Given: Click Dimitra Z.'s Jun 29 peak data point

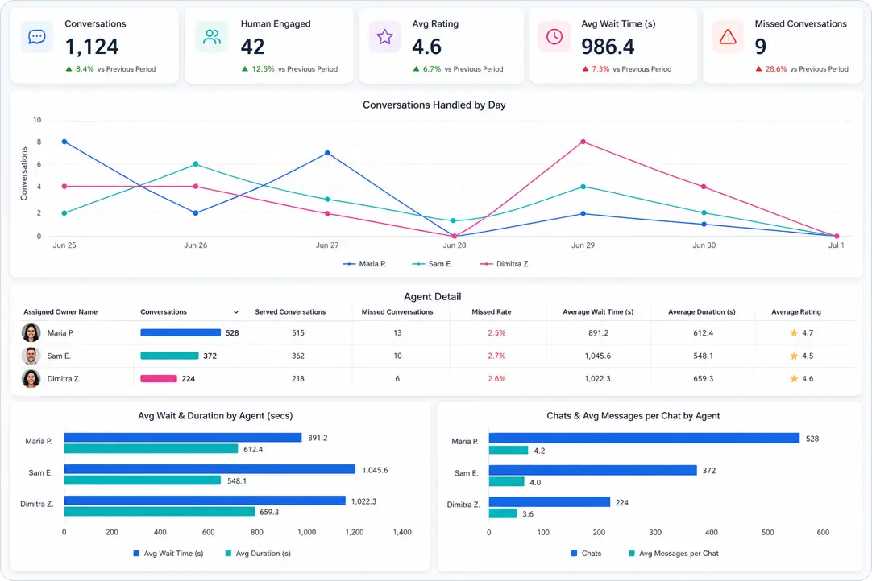Looking at the screenshot, I should (x=583, y=142).
